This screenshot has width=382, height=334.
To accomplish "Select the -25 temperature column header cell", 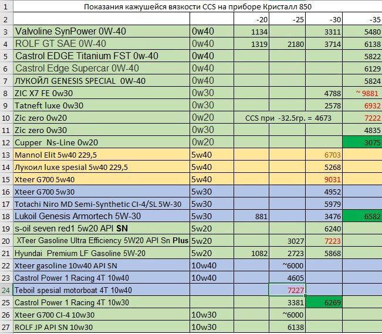I will coord(287,19).
